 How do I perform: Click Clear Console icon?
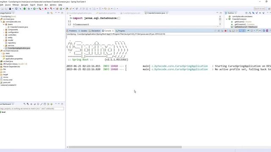click(230, 31)
